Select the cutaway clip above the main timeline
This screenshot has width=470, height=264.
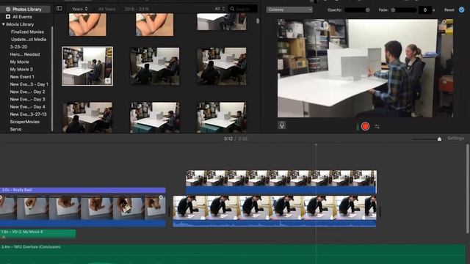(281, 182)
